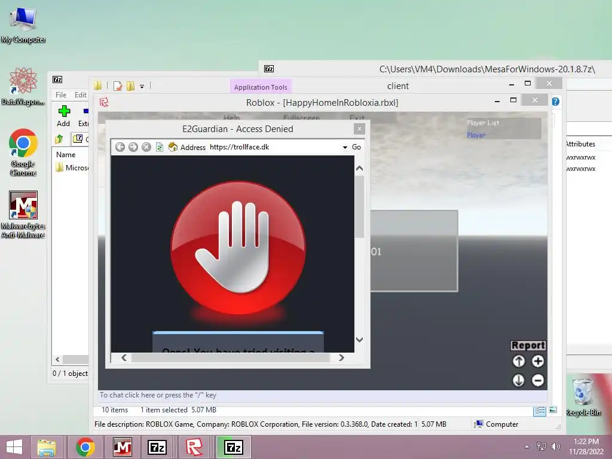Open File Explorer from the taskbar
The image size is (612, 459).
(x=47, y=447)
